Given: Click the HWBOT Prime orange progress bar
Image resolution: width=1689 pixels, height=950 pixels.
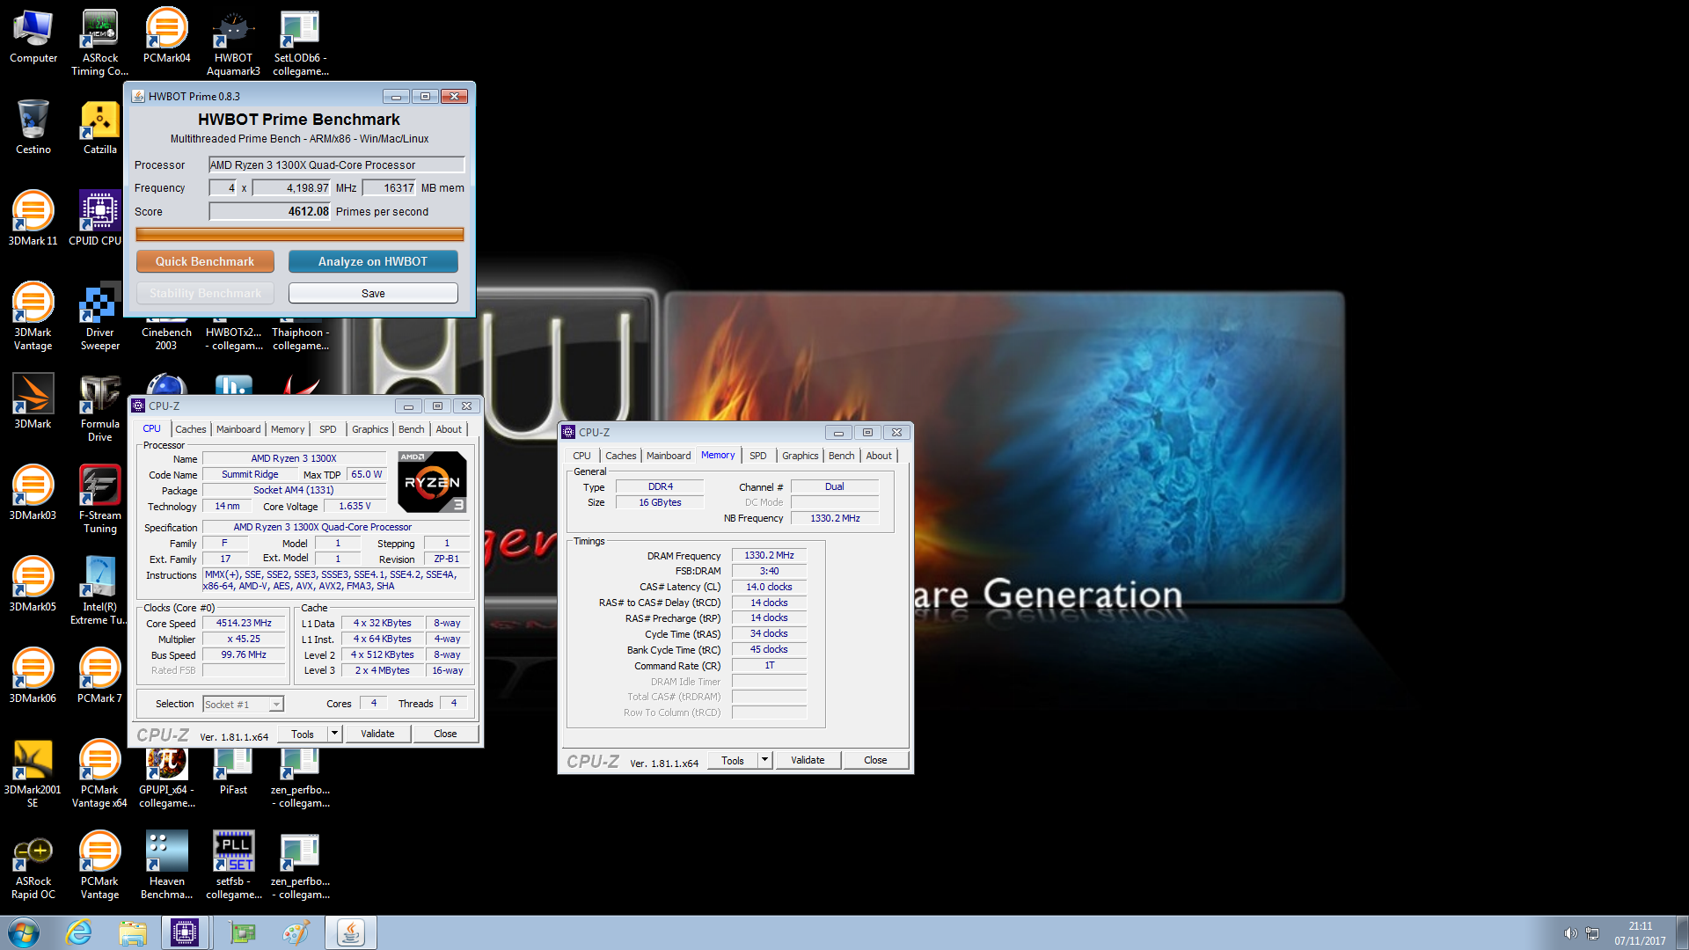Looking at the screenshot, I should click(299, 234).
